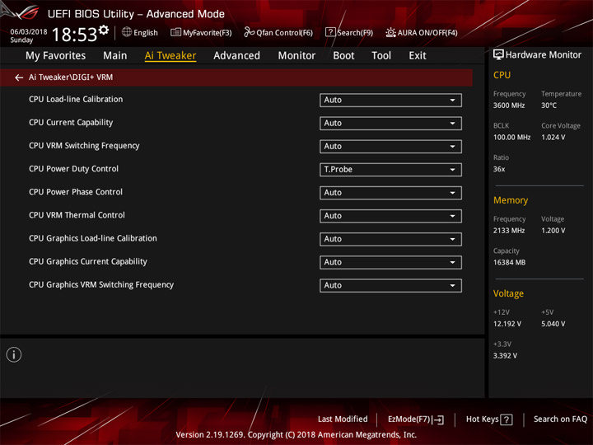Click the Hardware Monitor display icon
This screenshot has width=593, height=445.
498,55
